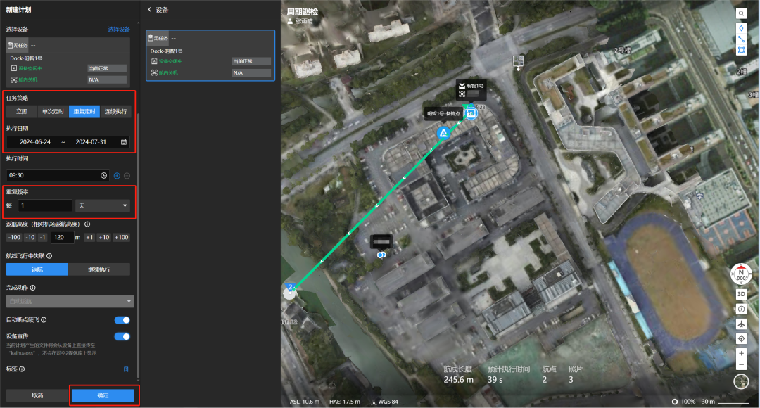Choose the 单次定时 task strategy
The height and width of the screenshot is (408, 760).
[x=53, y=111]
